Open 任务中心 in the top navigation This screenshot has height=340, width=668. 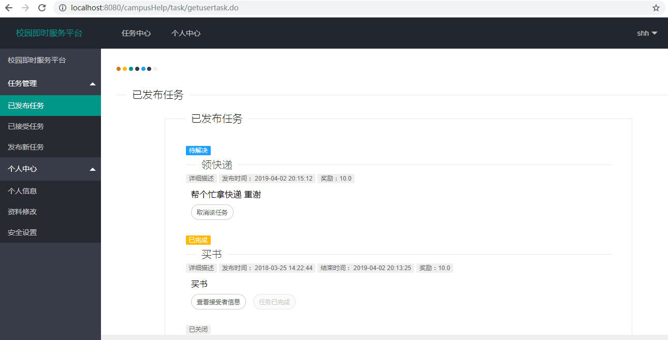pyautogui.click(x=136, y=33)
